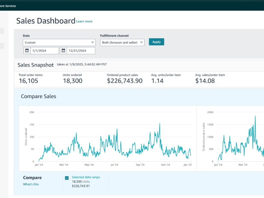
Task: Click the Units ordered line chart
Action: pyautogui.click(x=108, y=138)
